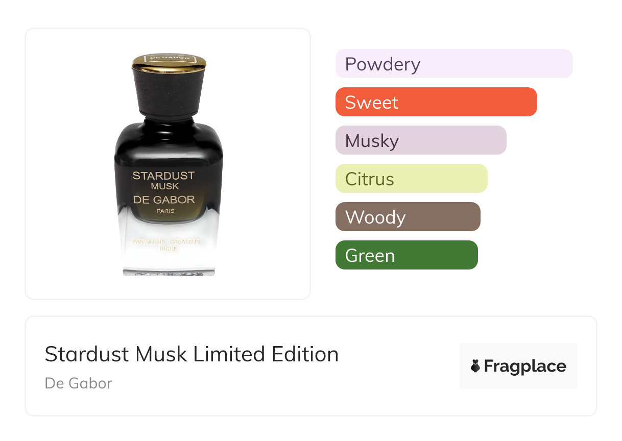This screenshot has height=441, width=622.
Task: Open the Stardust Musk bottle image
Action: [x=169, y=164]
